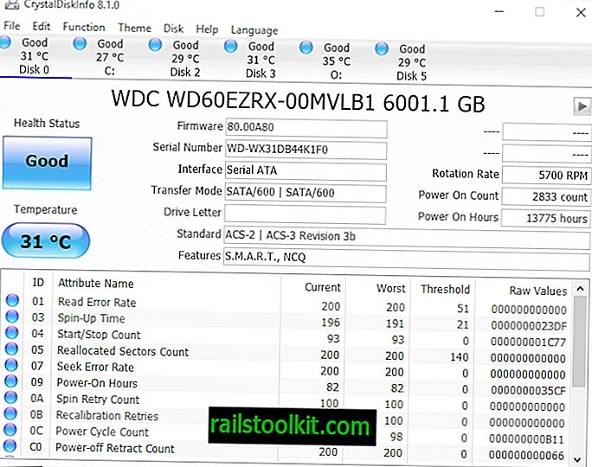Click the drive model title WDC WD60EZRX
Viewport: 592px width, 467px height.
coord(298,101)
